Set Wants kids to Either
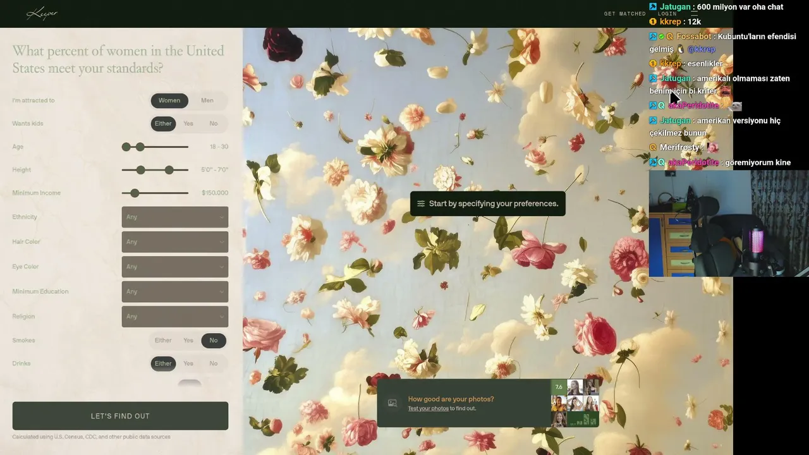This screenshot has height=455, width=809. (163, 123)
